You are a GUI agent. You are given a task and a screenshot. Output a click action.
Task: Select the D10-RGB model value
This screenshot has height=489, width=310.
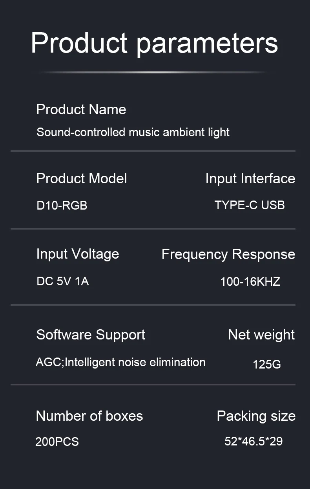click(x=62, y=205)
